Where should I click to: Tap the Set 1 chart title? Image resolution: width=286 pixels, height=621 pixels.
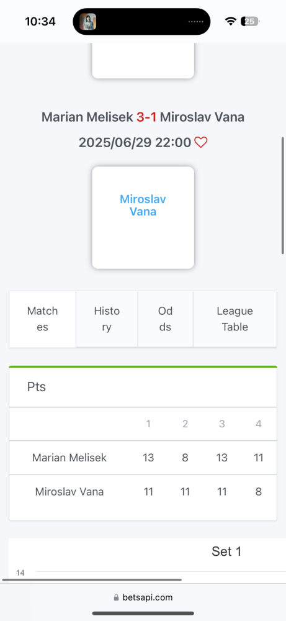(x=226, y=551)
